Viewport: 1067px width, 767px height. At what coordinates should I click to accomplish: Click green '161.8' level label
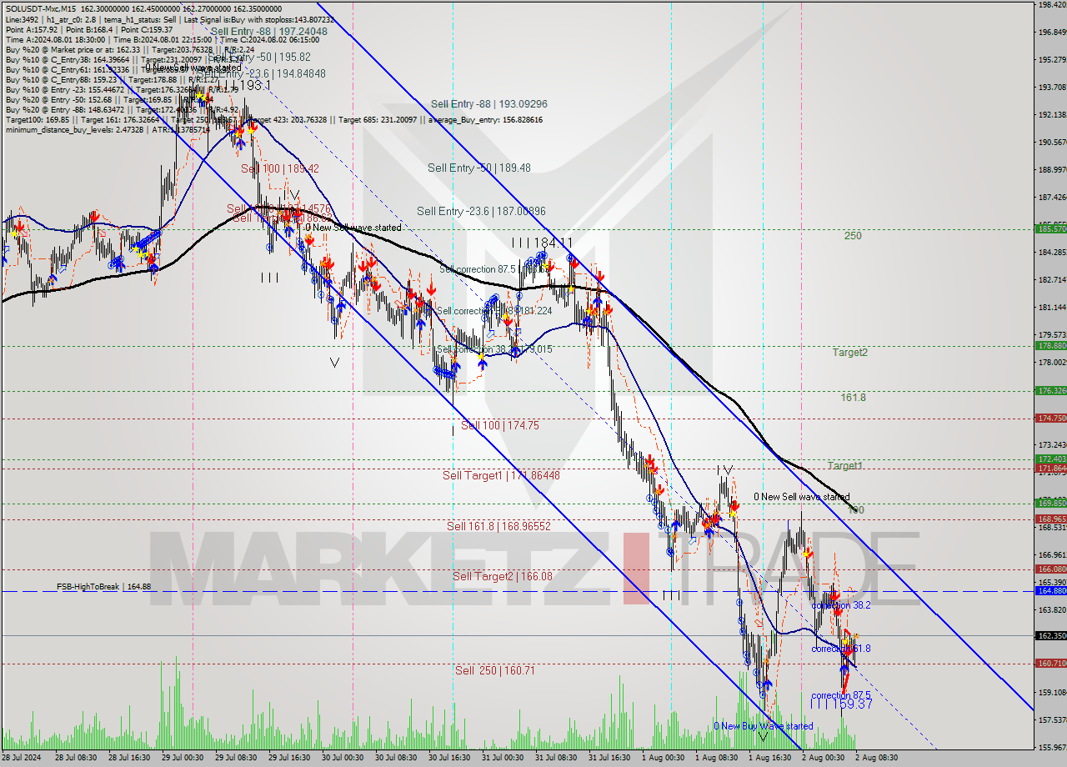click(x=853, y=398)
